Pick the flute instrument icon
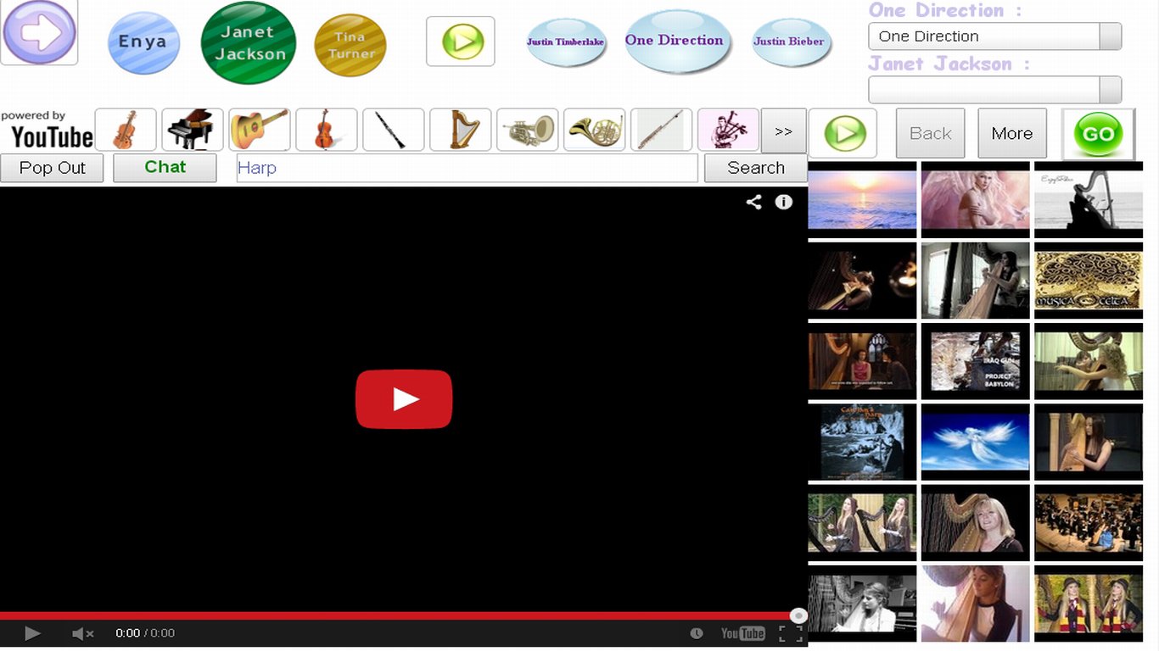Viewport: 1159px width, 651px height. pyautogui.click(x=662, y=130)
